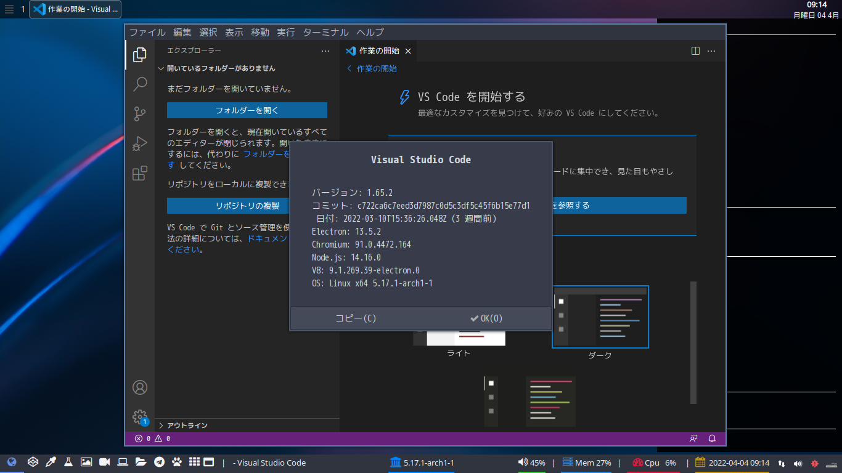This screenshot has width=842, height=473.
Task: Select the ダーク theme thumbnail
Action: [600, 317]
